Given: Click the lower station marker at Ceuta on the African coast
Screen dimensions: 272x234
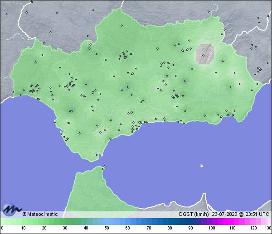Looking at the screenshot, I should 103,169.
